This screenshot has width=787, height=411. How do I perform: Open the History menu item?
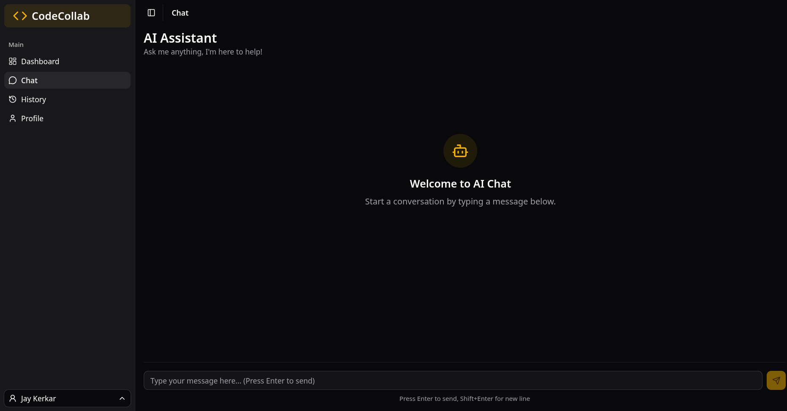click(x=33, y=99)
